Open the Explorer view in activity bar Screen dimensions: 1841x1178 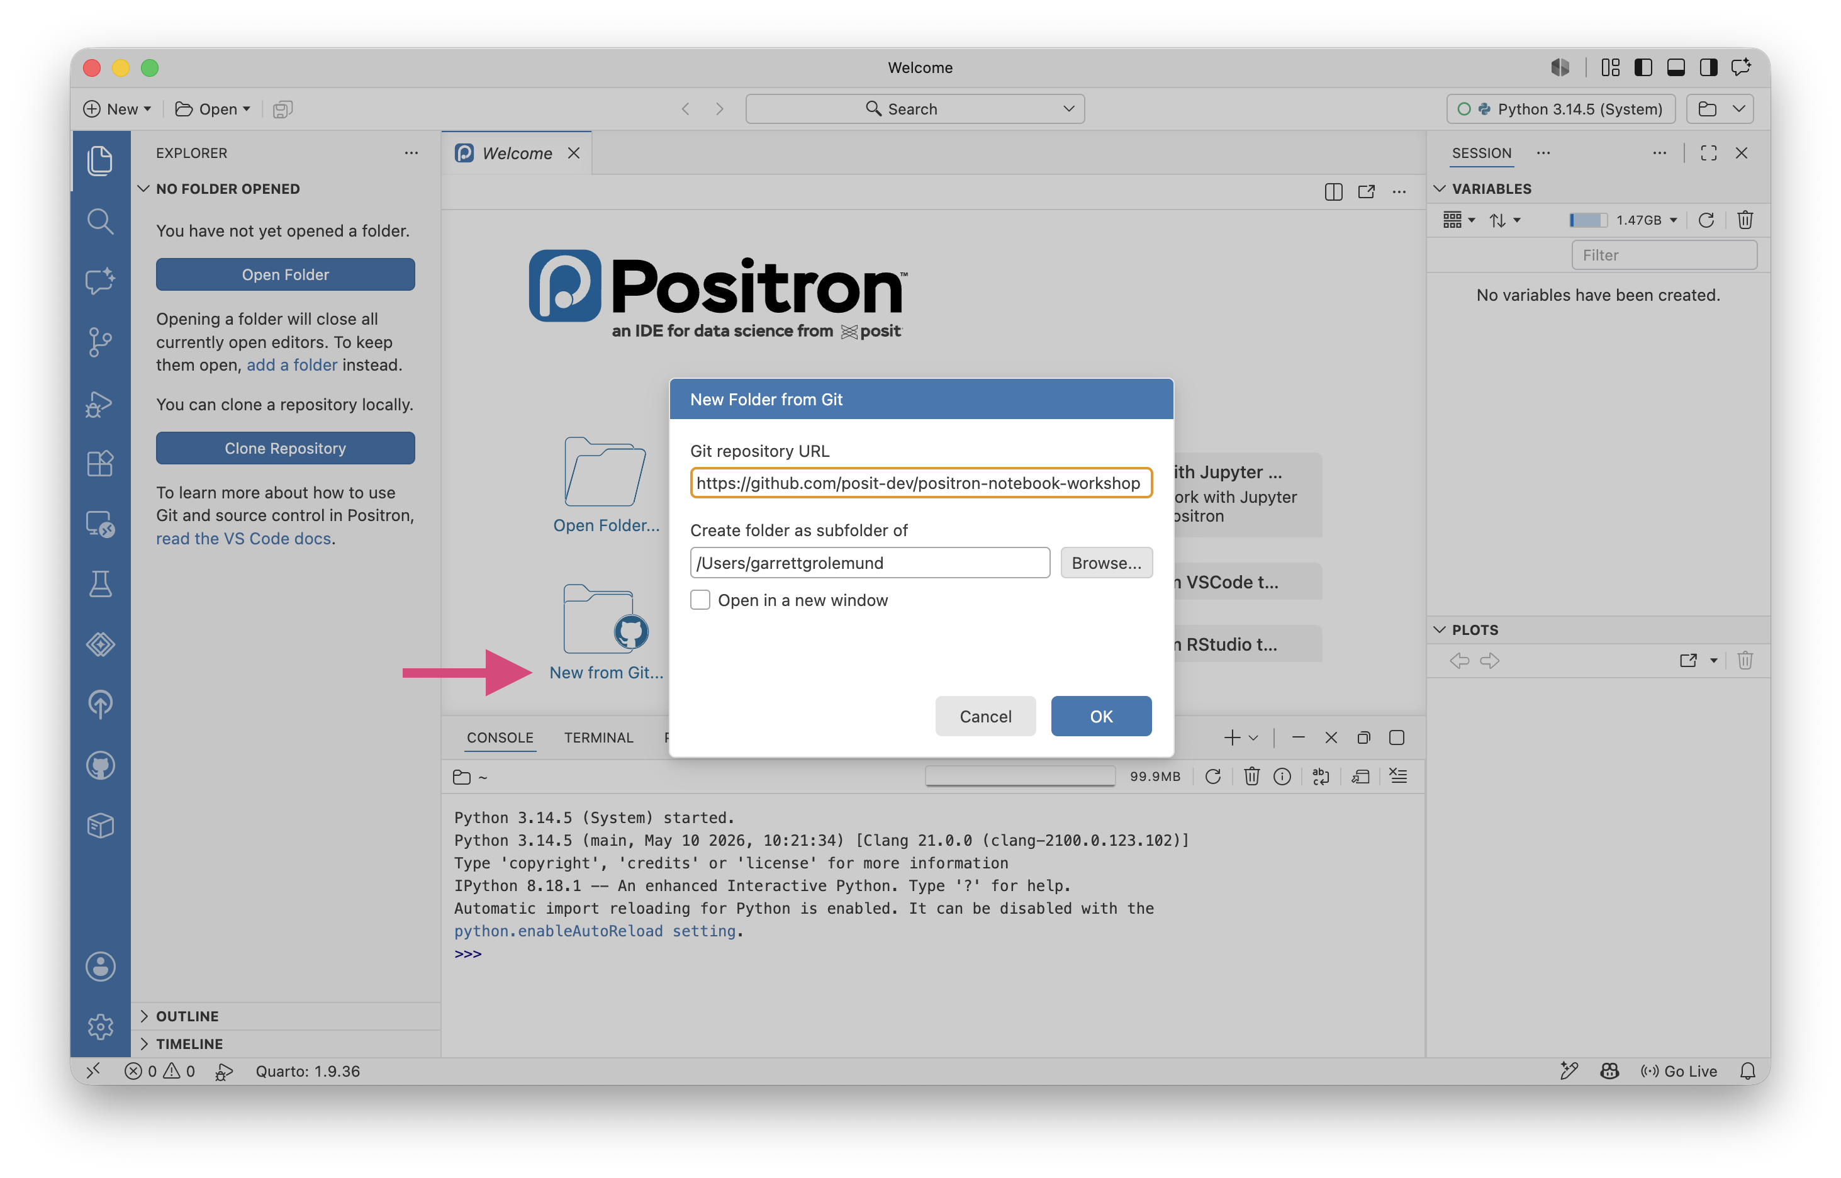coord(100,160)
